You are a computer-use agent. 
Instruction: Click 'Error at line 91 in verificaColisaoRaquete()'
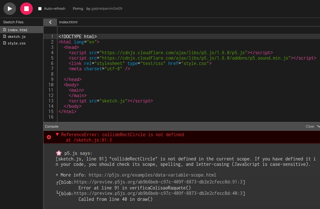pyautogui.click(x=135, y=188)
